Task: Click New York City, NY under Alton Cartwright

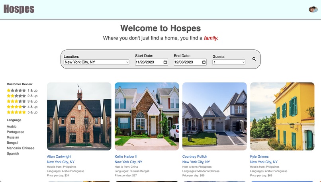Action: (x=61, y=162)
